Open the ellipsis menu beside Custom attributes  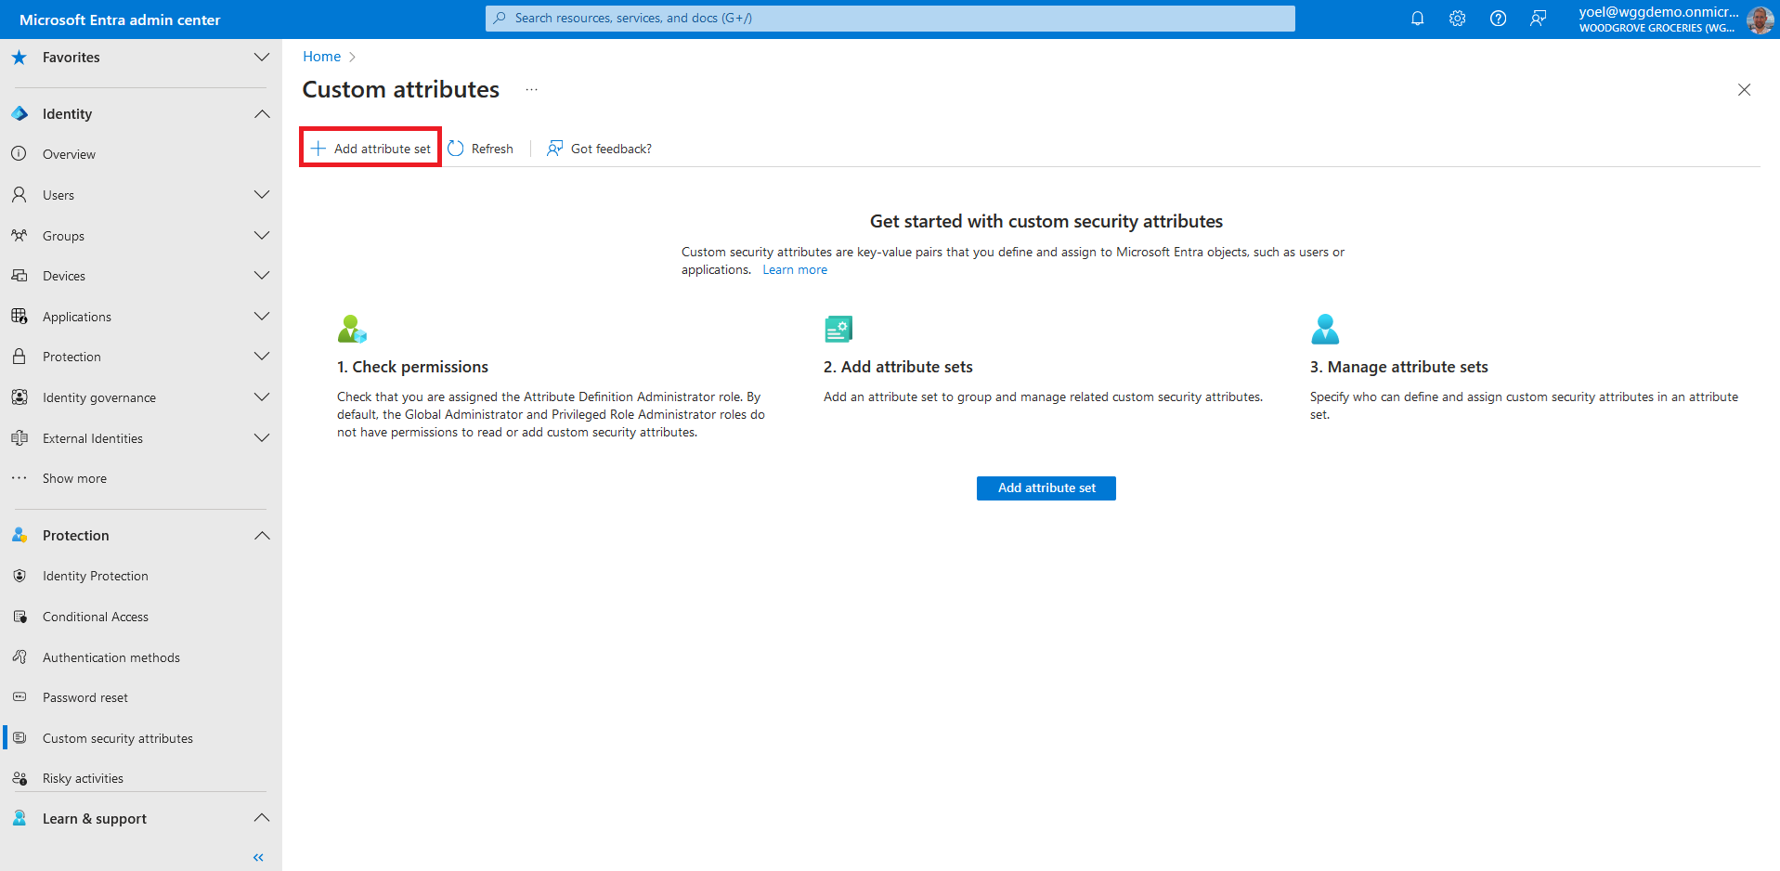click(x=531, y=90)
